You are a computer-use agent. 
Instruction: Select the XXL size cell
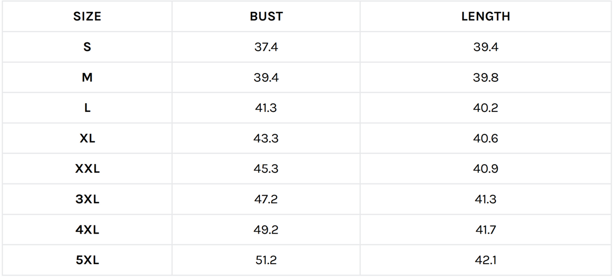click(87, 169)
